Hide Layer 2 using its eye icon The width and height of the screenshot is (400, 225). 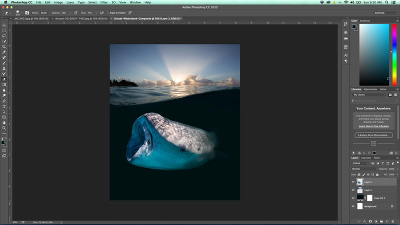(x=353, y=182)
